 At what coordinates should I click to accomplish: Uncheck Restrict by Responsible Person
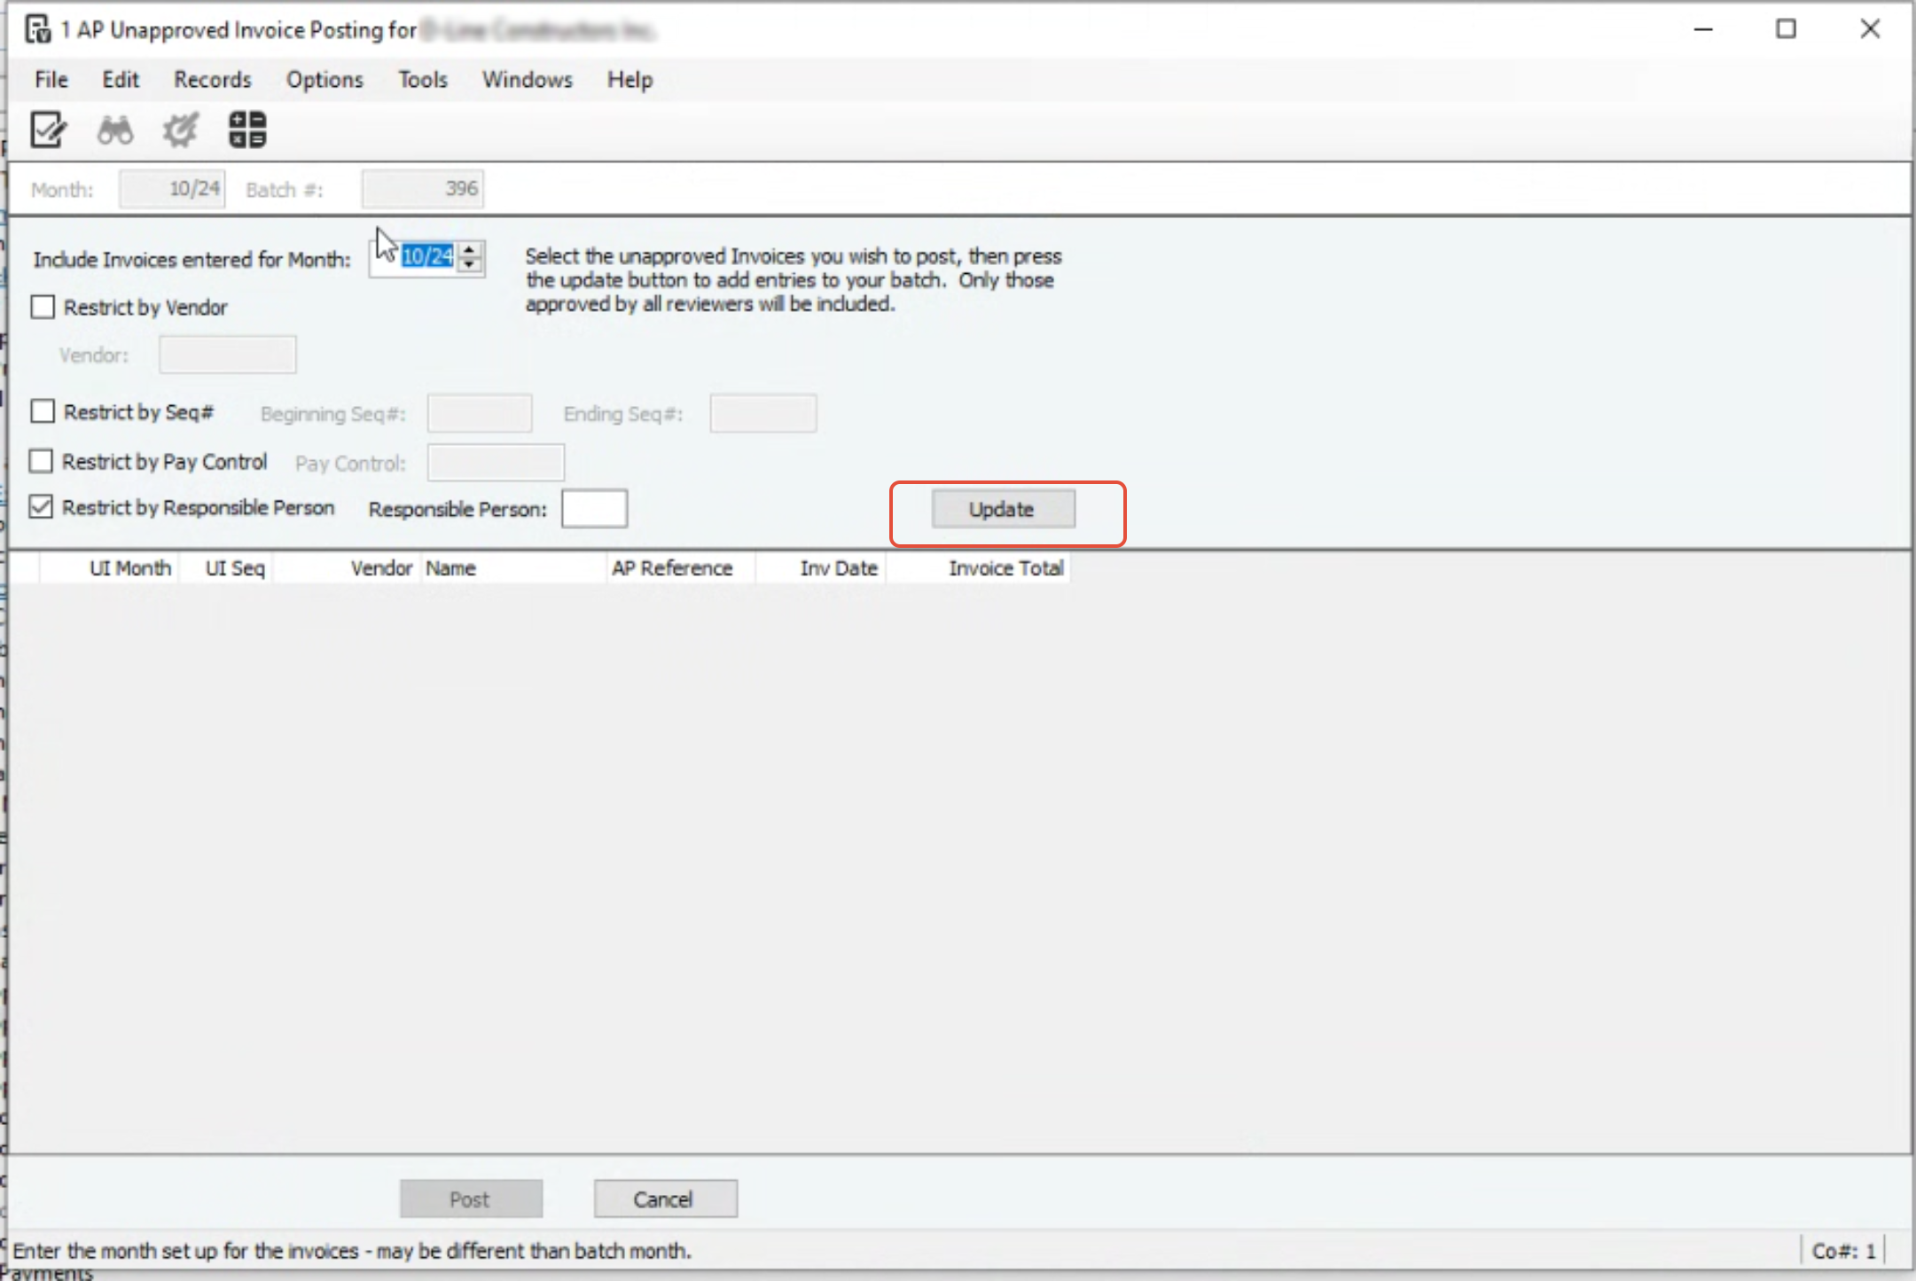click(x=42, y=508)
